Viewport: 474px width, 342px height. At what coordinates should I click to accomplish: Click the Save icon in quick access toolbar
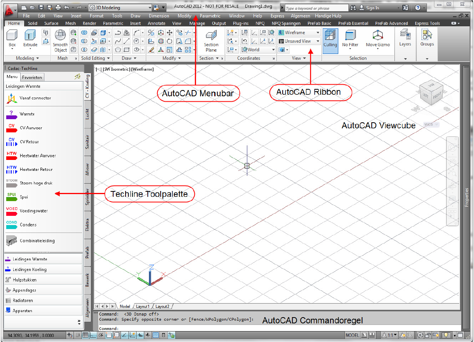point(41,7)
